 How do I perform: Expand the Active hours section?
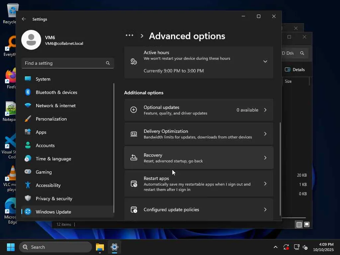(x=265, y=61)
